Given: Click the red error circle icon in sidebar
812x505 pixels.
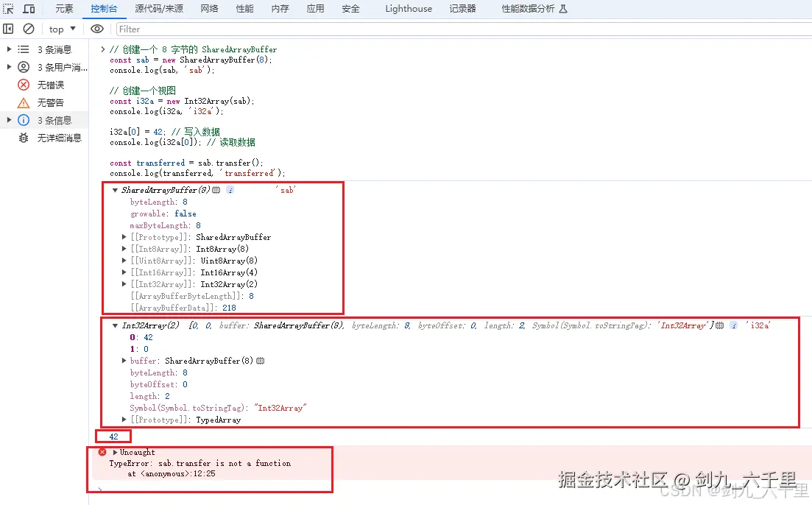Looking at the screenshot, I should [x=24, y=85].
